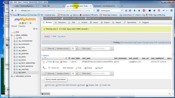This screenshot has height=98, width=175.
Task: Click upper Filter rows search field
Action: 101,48
